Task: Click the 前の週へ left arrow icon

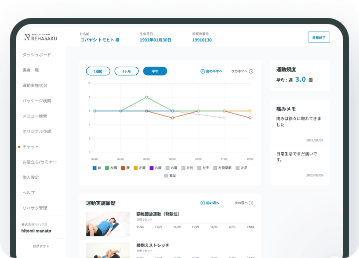Action: (x=202, y=203)
